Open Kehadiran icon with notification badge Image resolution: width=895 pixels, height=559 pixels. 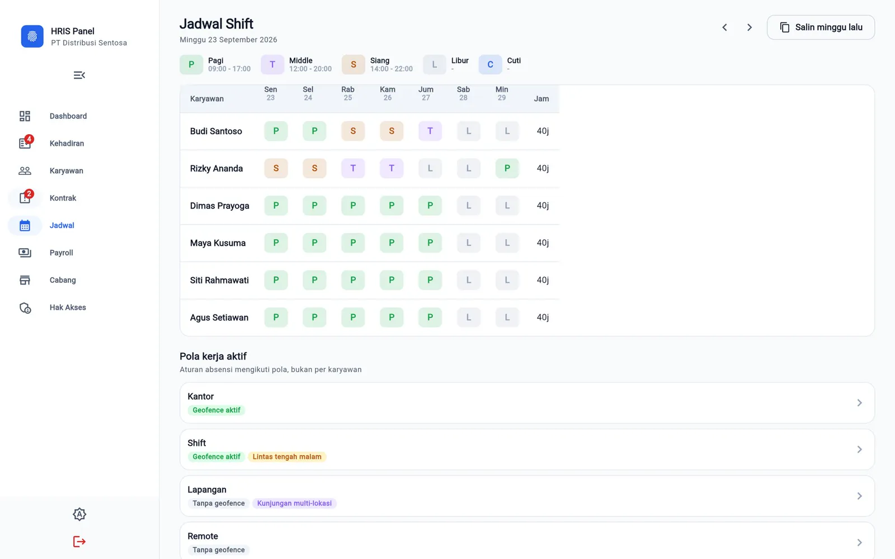tap(25, 143)
